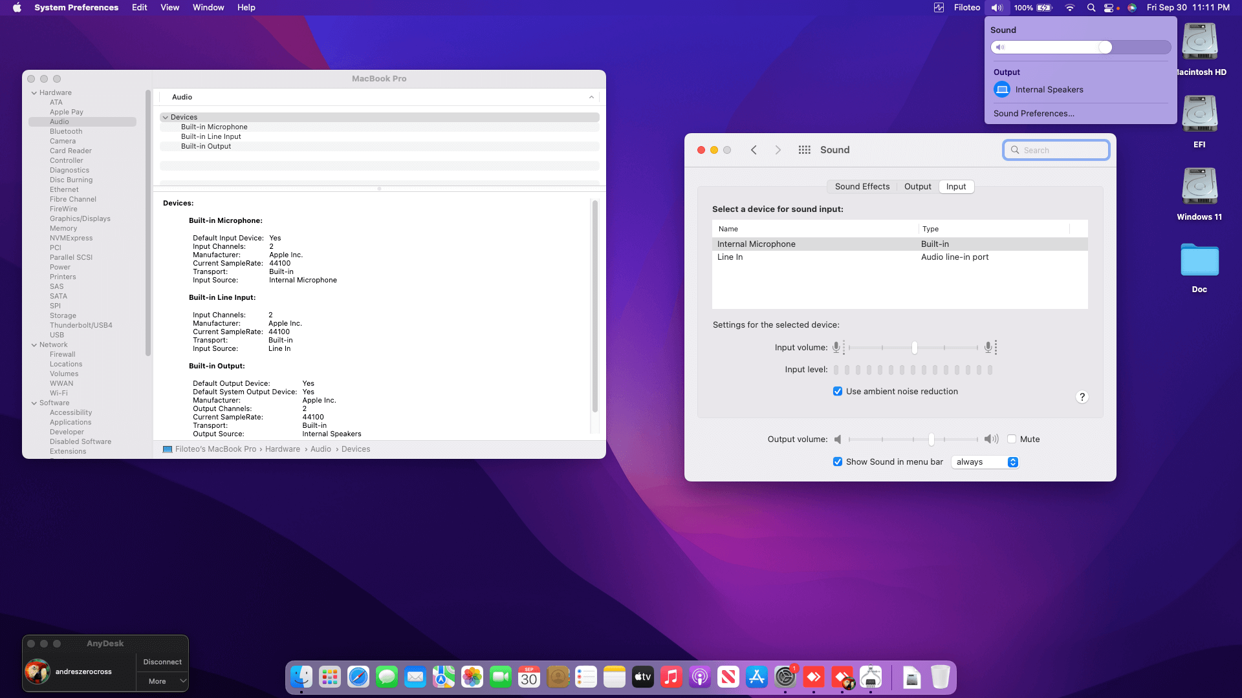Switch to the Sound Effects tab
The height and width of the screenshot is (698, 1242).
coord(862,187)
